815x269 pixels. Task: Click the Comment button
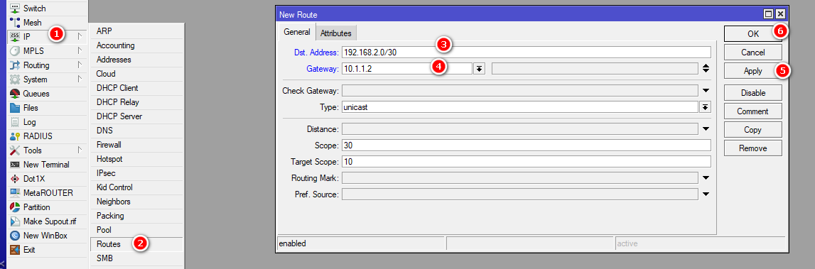752,111
